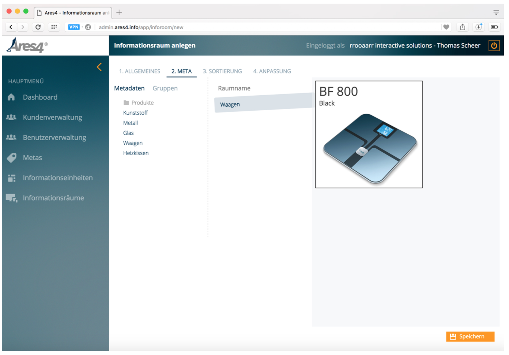Click the BF 800 Black product card
509x355 pixels.
tap(369, 134)
